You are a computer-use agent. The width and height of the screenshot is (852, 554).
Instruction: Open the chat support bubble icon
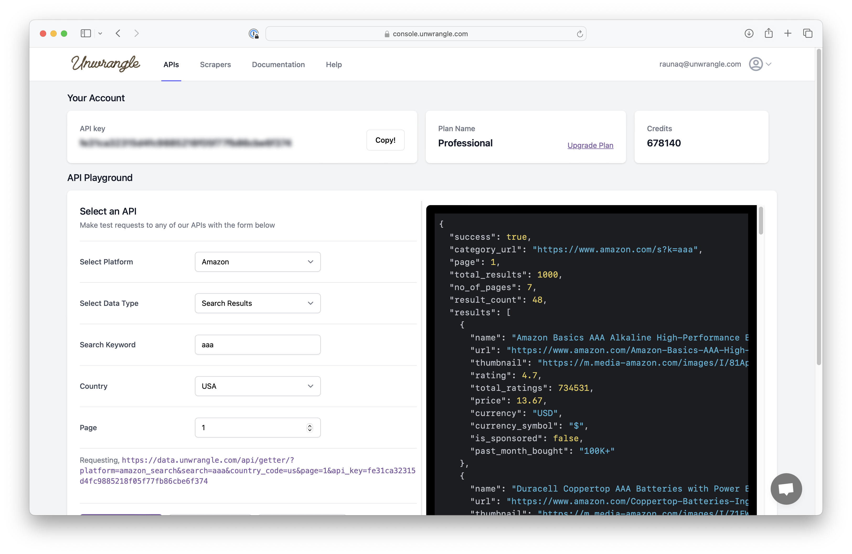point(786,489)
